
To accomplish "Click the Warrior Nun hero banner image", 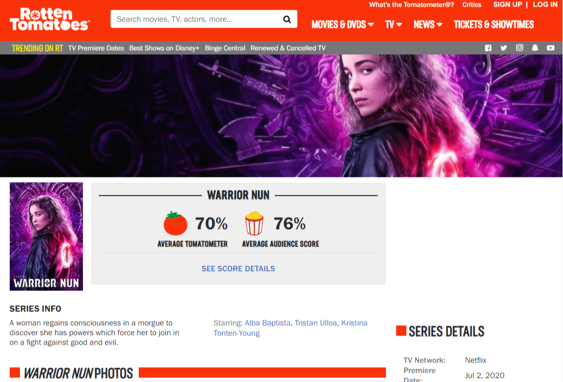I will [x=281, y=116].
